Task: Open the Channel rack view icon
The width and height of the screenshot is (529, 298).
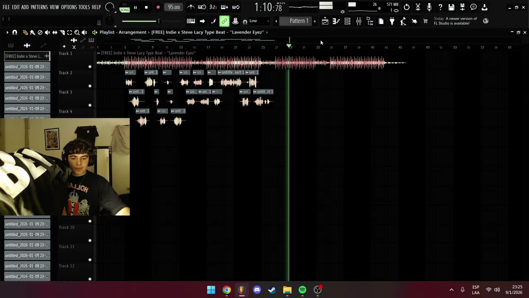Action: click(348, 21)
